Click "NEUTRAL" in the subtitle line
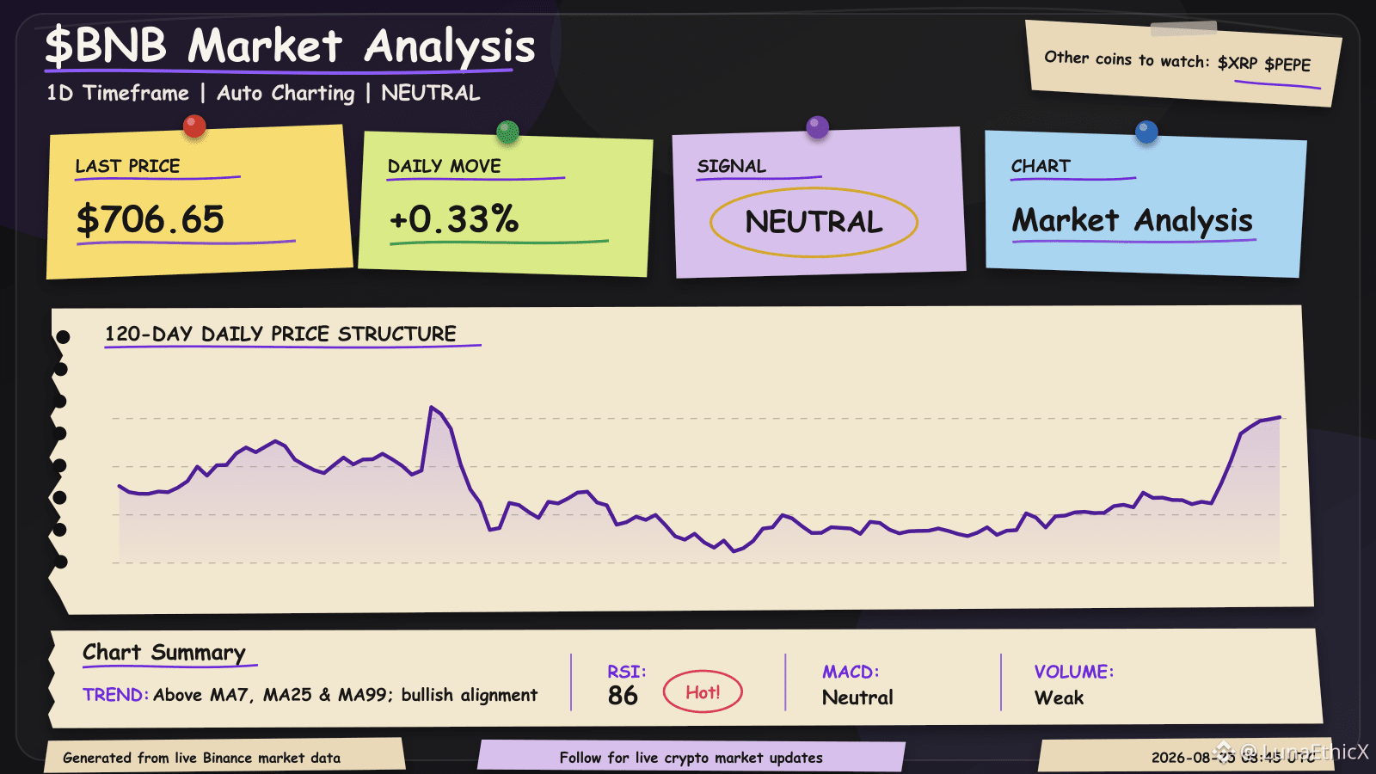Screen dimensions: 1376x774 click(x=431, y=93)
